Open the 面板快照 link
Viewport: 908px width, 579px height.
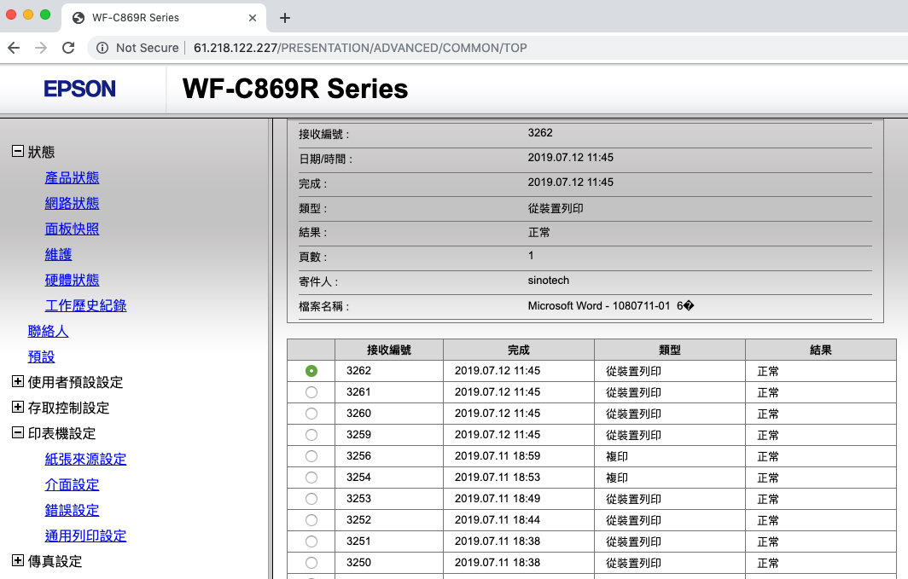(72, 229)
